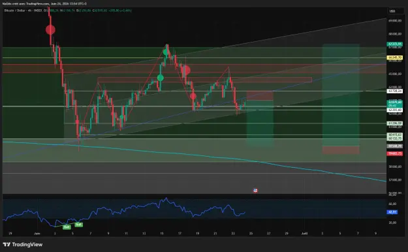The height and width of the screenshot is (252, 408).
Task: Click the US flag economic event icon
Action: click(x=255, y=191)
